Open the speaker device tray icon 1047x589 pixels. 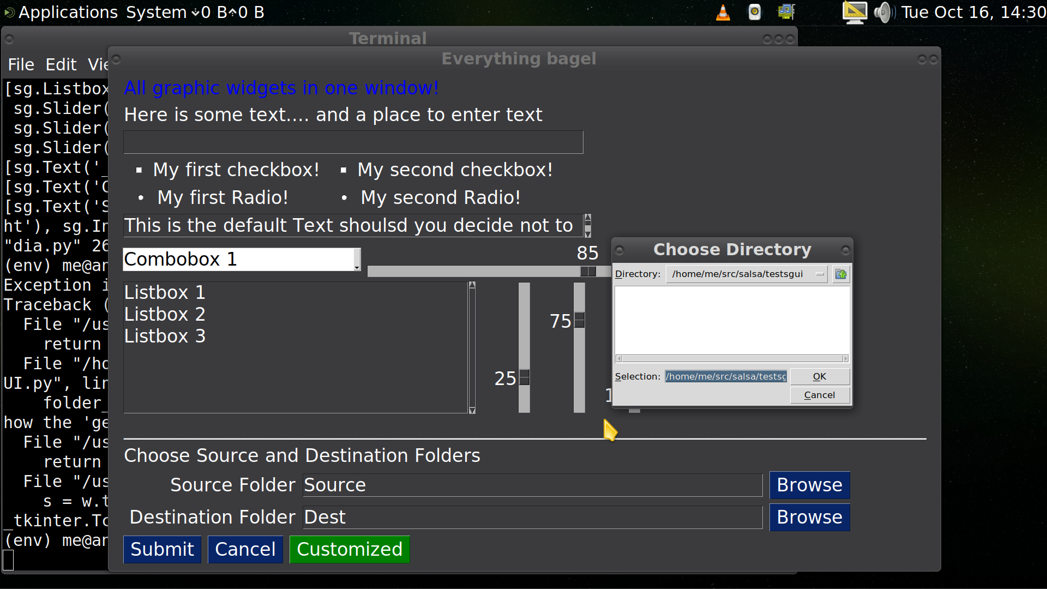point(755,12)
